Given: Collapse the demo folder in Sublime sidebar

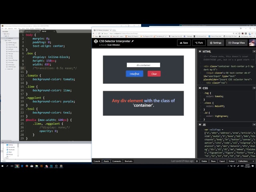Looking at the screenshot, I should click(x=3, y=34).
